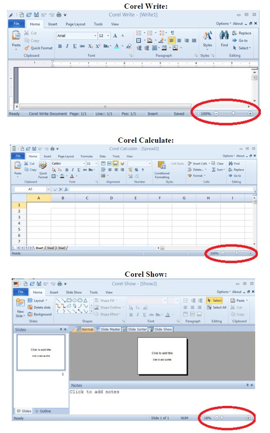
Task: Show paragraph marks in Corel Write
Action: [x=172, y=33]
